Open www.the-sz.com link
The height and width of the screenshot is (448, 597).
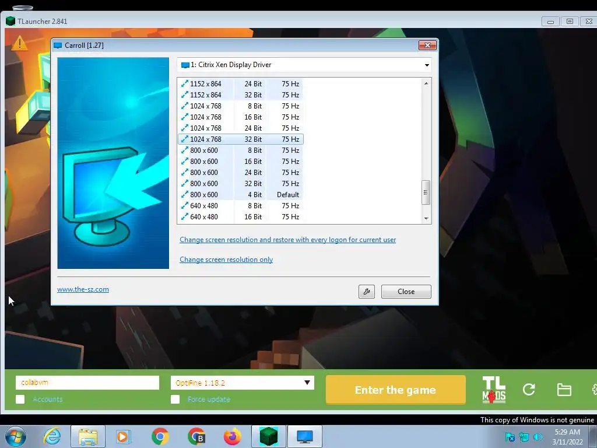pos(83,289)
